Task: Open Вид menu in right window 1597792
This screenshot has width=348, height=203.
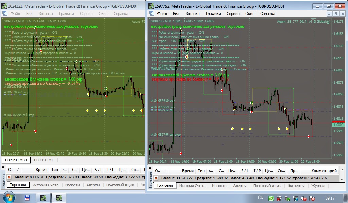Action: 176,14
